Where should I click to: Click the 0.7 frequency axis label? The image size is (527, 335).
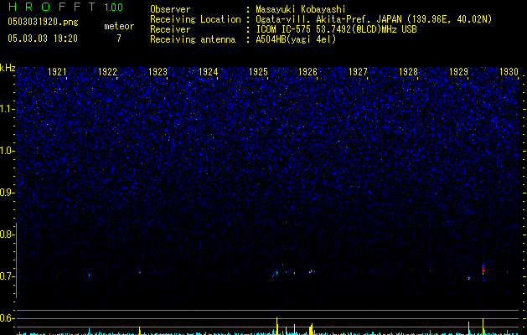pyautogui.click(x=7, y=276)
